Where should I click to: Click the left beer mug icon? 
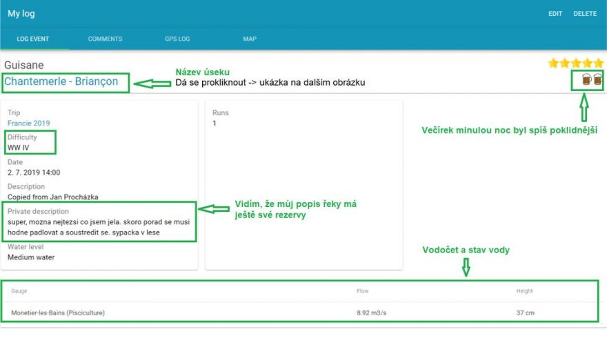point(586,79)
